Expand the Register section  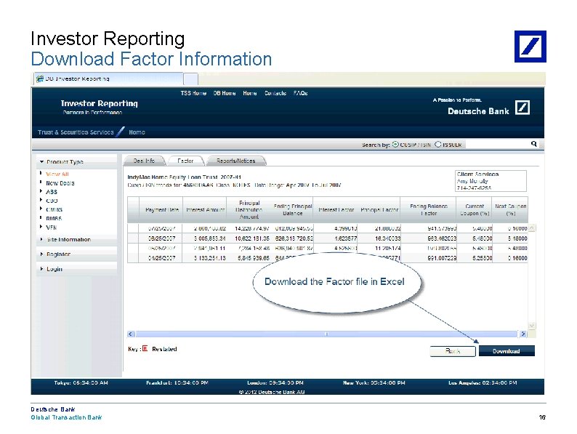click(x=41, y=254)
